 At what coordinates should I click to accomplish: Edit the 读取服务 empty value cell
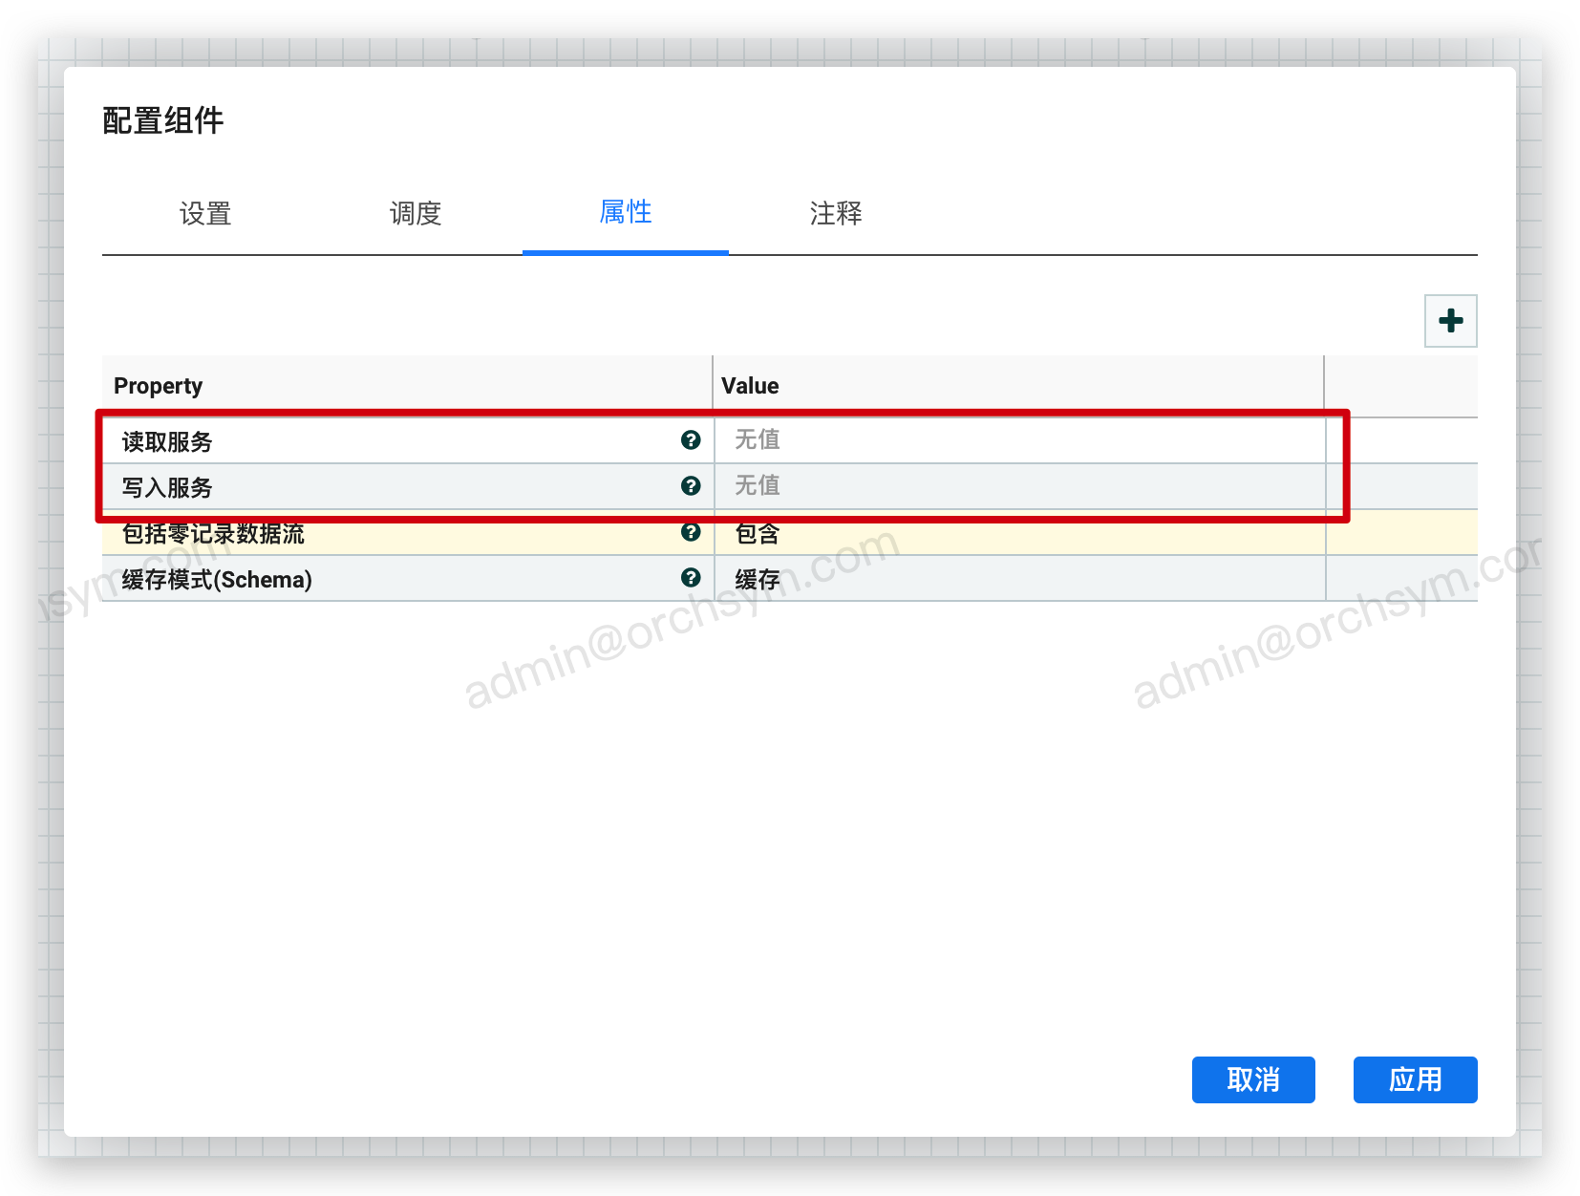click(x=1018, y=440)
